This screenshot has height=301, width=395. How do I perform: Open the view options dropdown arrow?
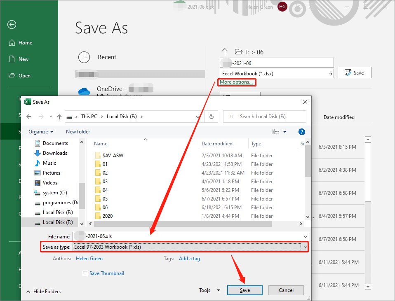[284, 132]
